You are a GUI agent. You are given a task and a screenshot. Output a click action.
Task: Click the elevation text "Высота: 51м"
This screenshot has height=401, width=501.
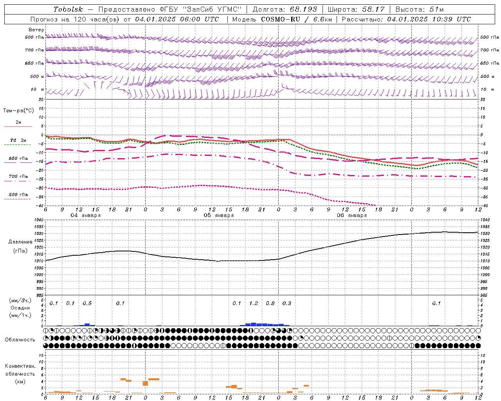[x=420, y=9]
